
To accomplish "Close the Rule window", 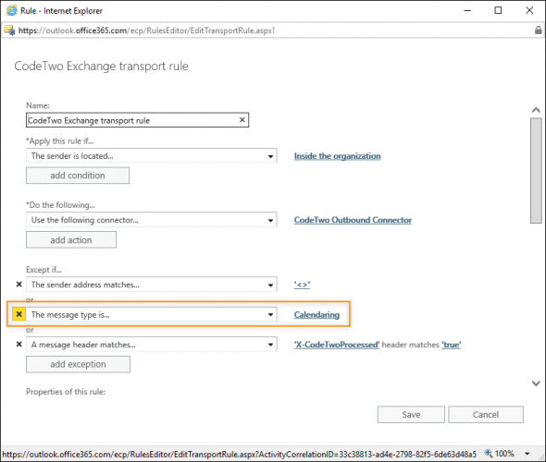I will click(x=529, y=10).
